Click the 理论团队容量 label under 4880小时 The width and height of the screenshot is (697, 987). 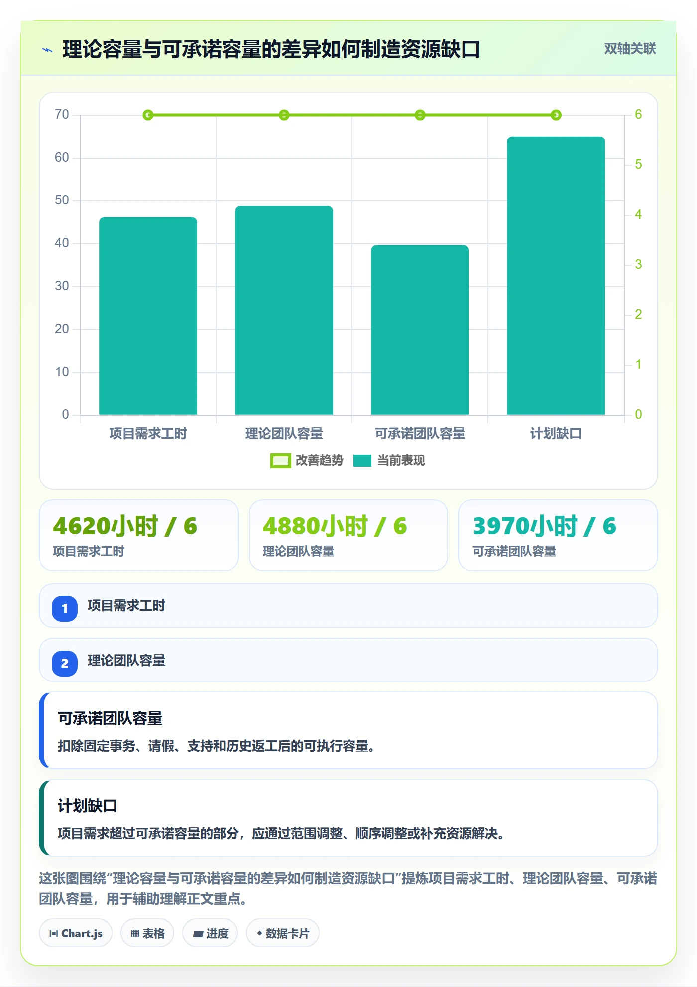point(298,551)
